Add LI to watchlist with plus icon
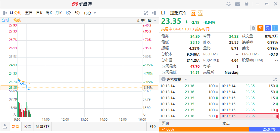Image resolution: width=280 pixels, height=133 pixels. tap(275, 28)
